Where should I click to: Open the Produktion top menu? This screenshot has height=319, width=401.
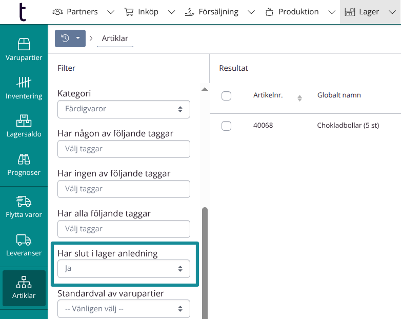(298, 12)
